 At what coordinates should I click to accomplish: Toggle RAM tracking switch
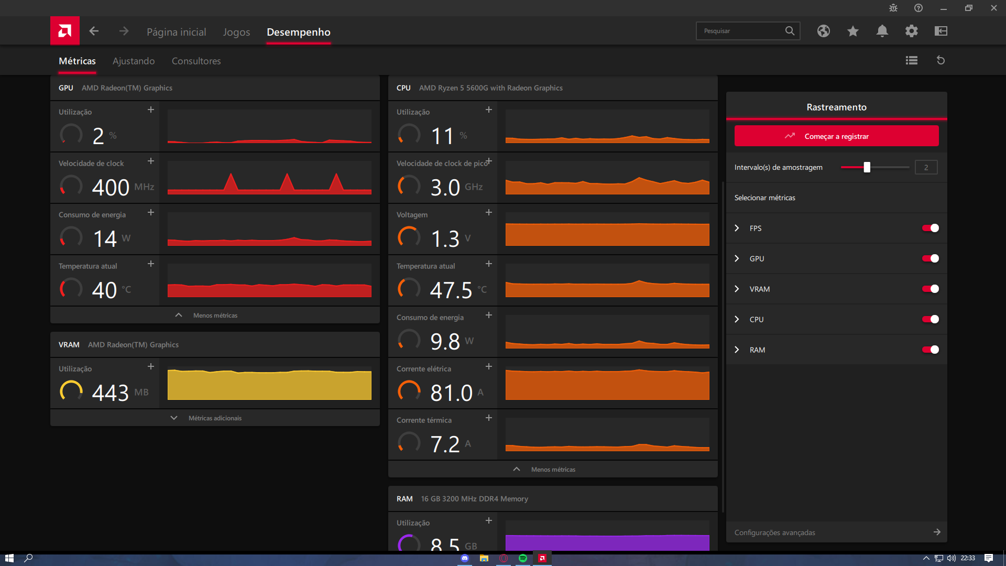pos(931,350)
